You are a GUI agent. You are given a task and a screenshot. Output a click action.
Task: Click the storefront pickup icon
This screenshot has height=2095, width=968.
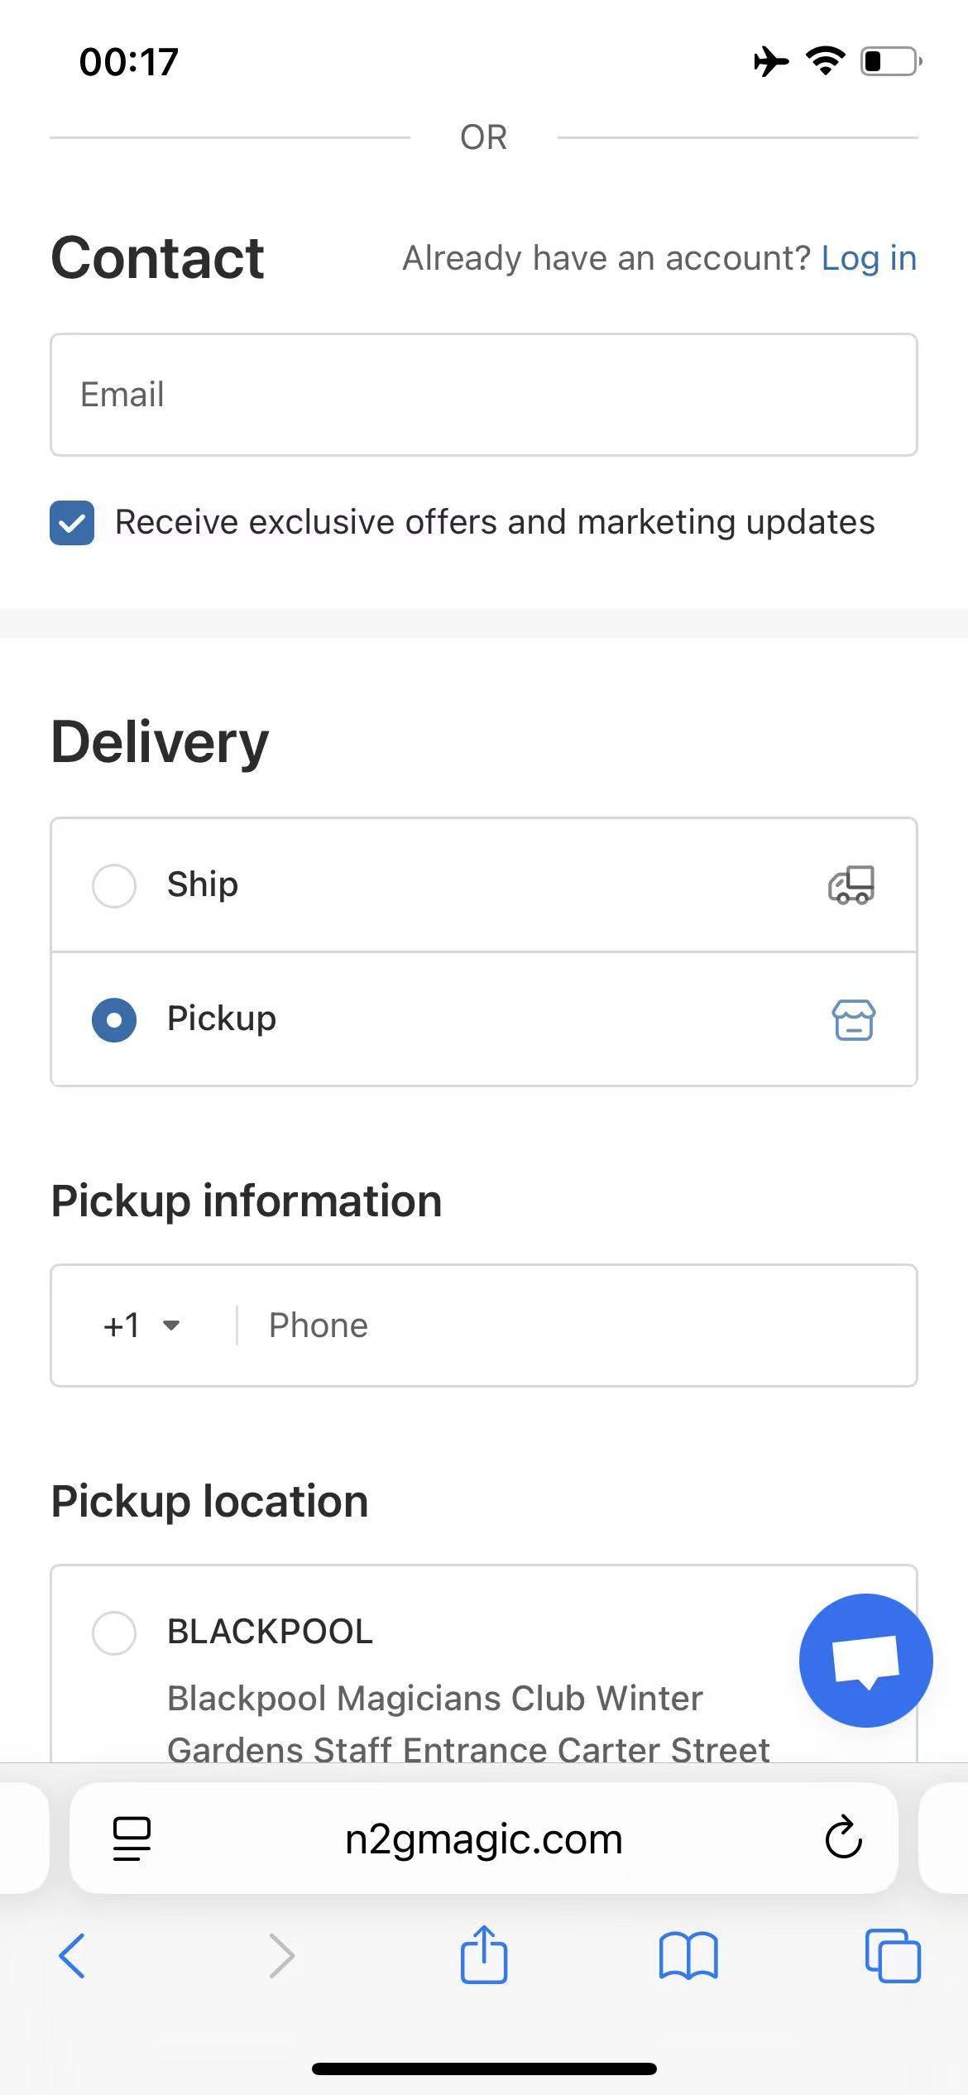tap(853, 1019)
